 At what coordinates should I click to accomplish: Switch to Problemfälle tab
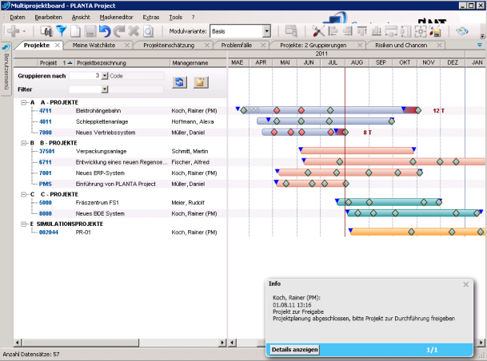coord(237,46)
